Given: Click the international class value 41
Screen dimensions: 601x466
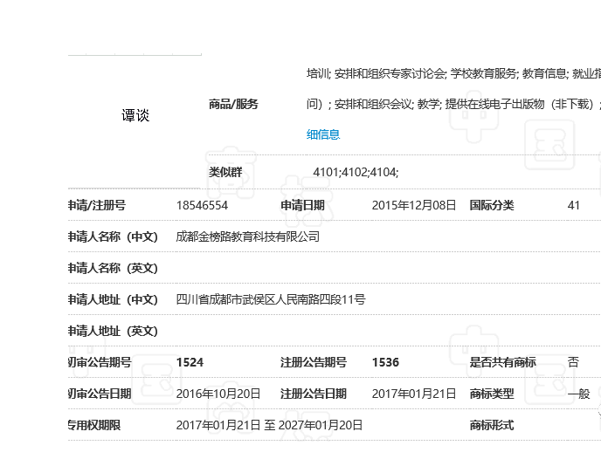Looking at the screenshot, I should [574, 205].
